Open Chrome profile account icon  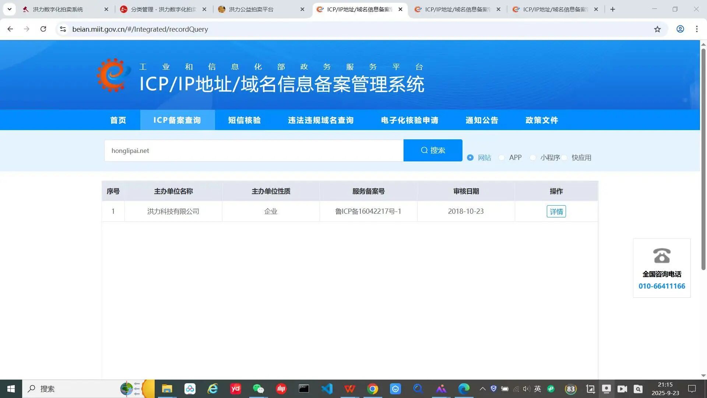click(680, 29)
